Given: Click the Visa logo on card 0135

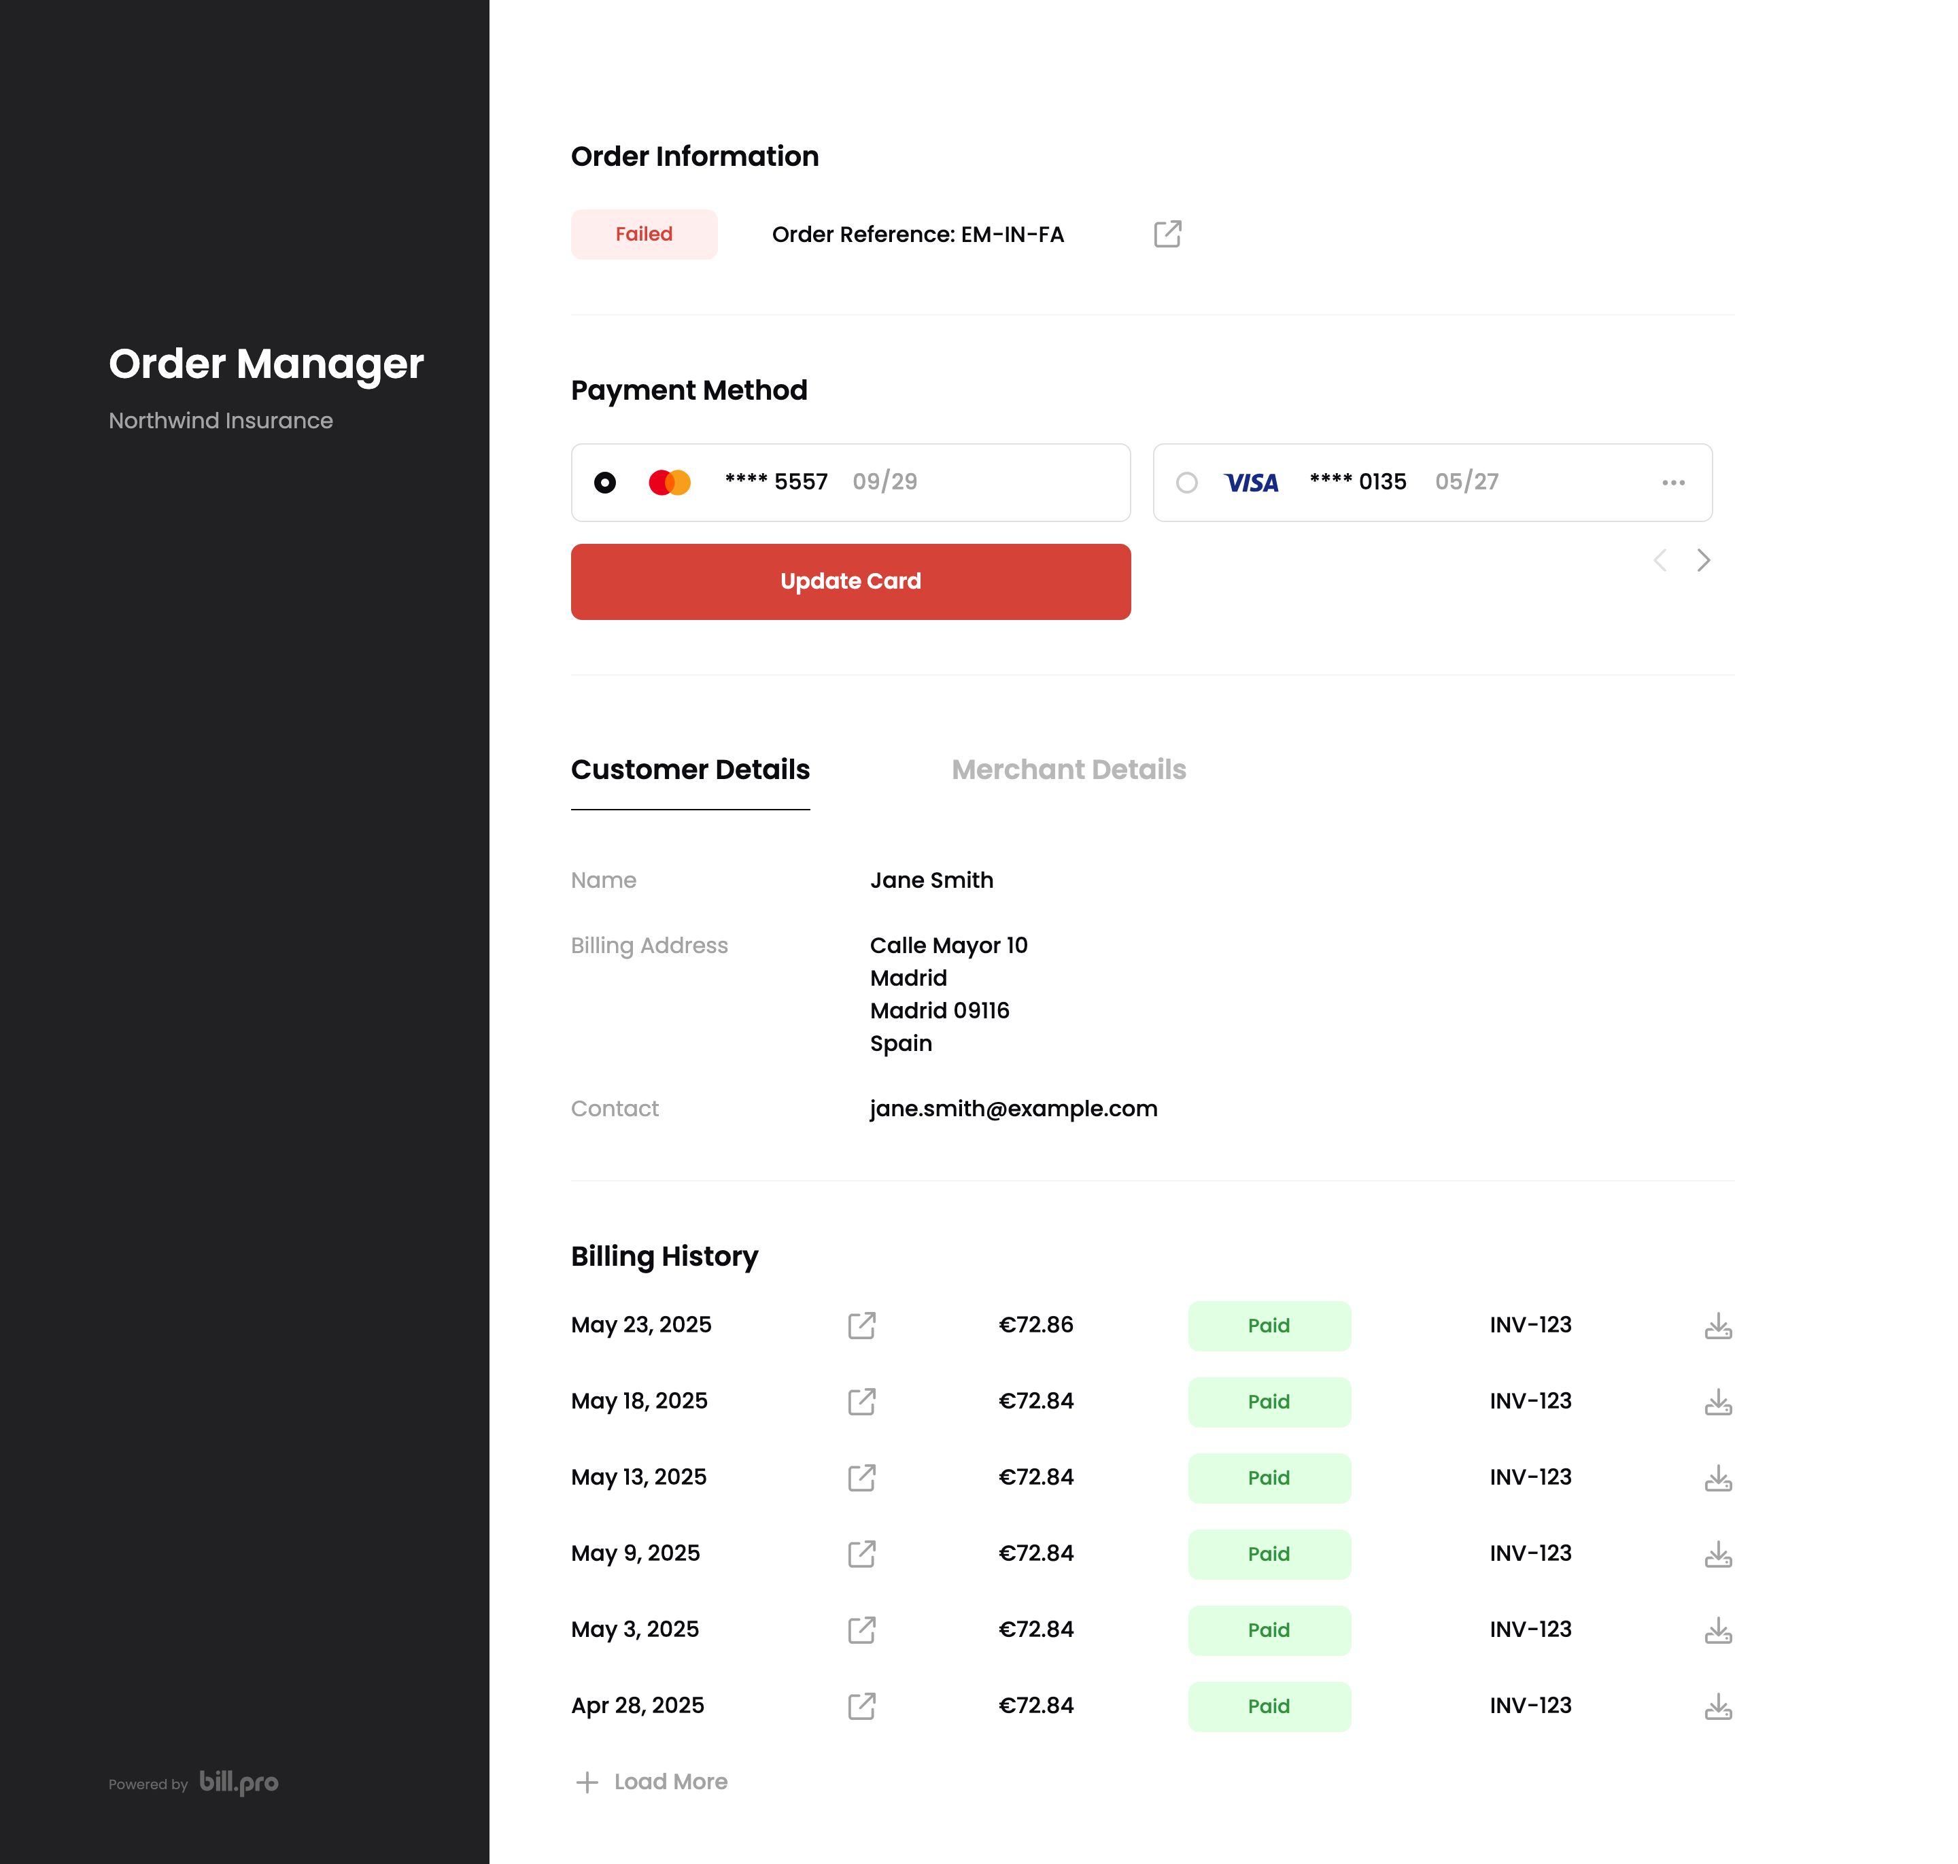Looking at the screenshot, I should (1252, 483).
